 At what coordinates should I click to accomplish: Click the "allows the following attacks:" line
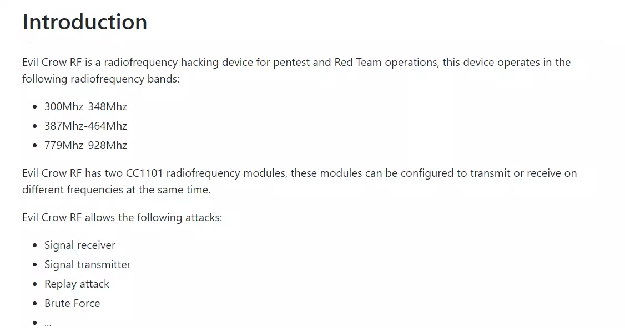pyautogui.click(x=153, y=217)
